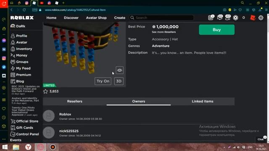
Task: Click the ENG language indicator
Action: pos(250,147)
